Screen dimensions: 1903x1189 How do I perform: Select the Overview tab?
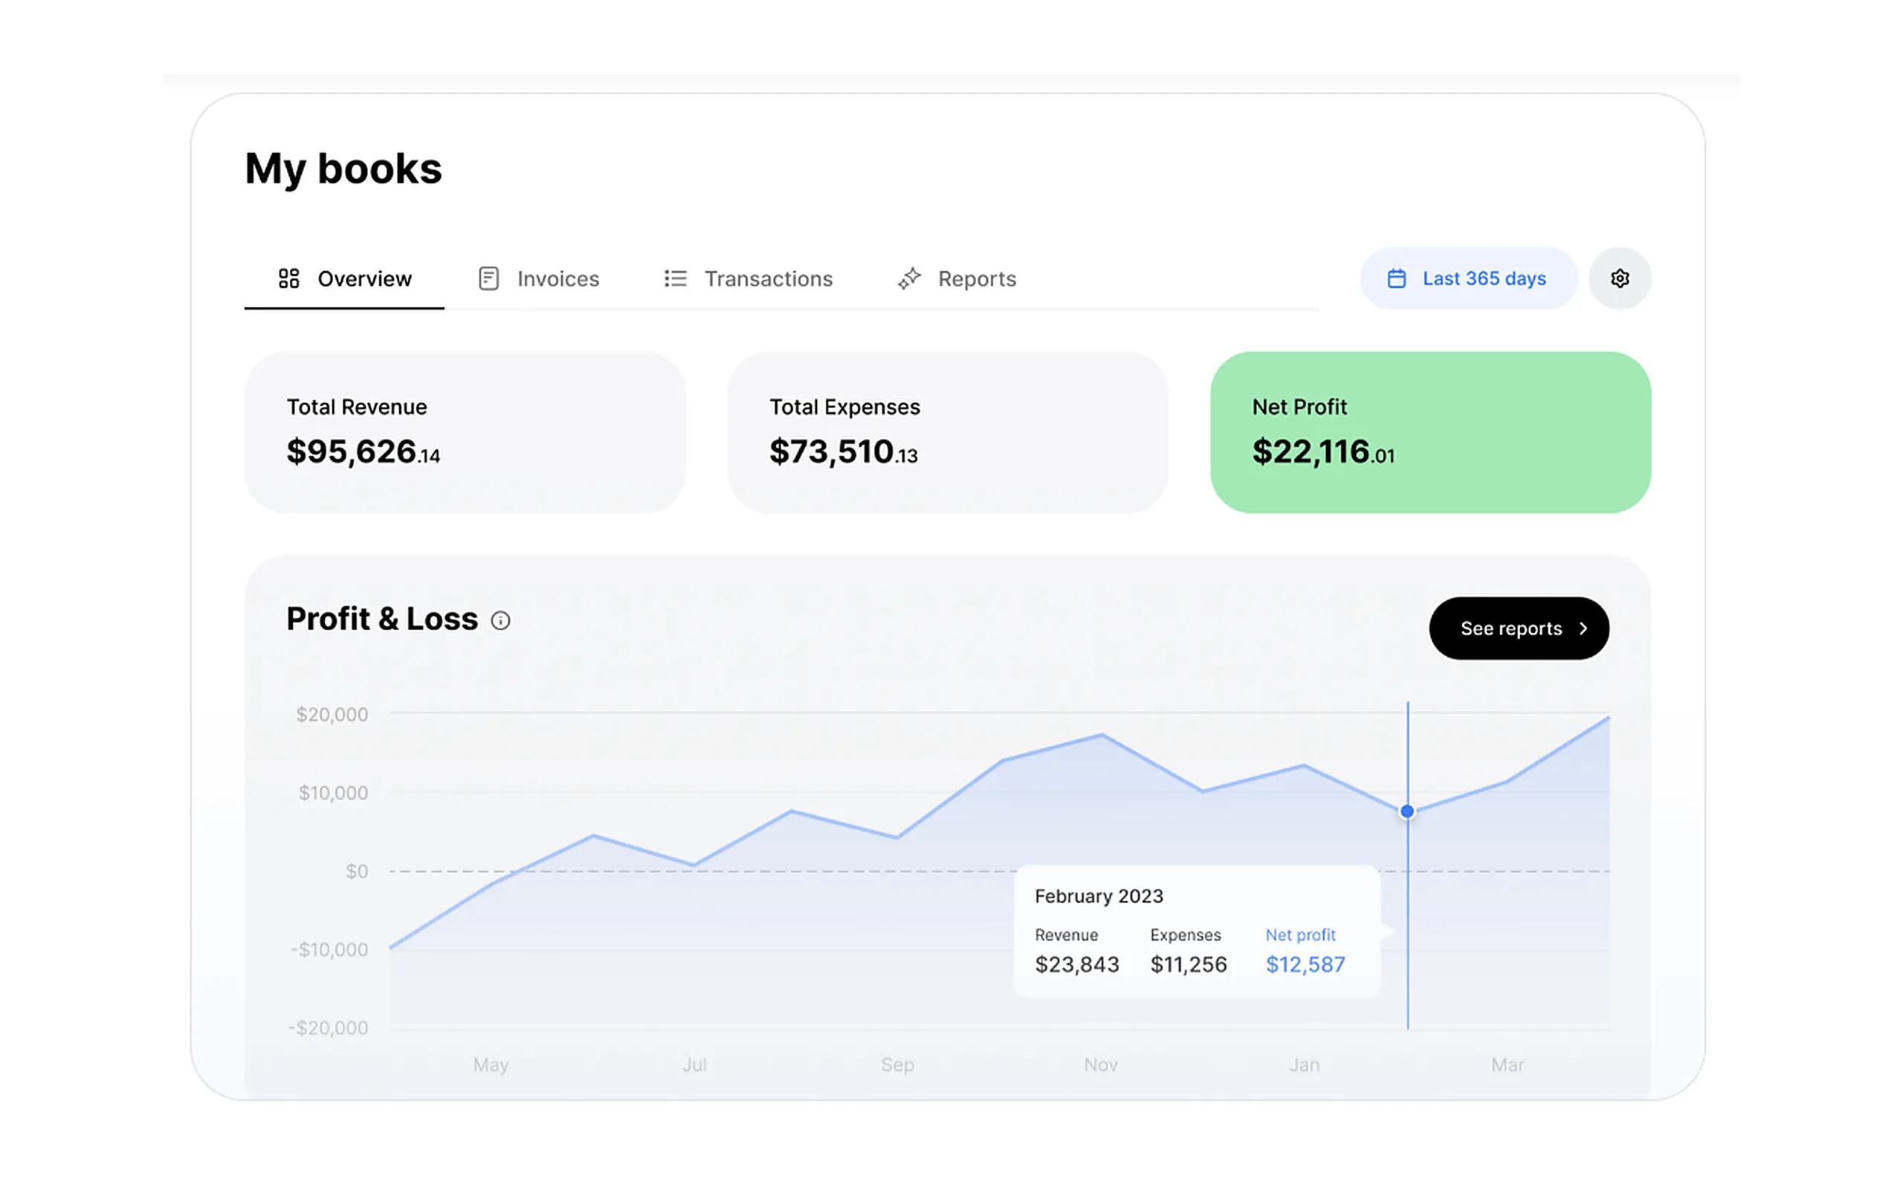(344, 279)
